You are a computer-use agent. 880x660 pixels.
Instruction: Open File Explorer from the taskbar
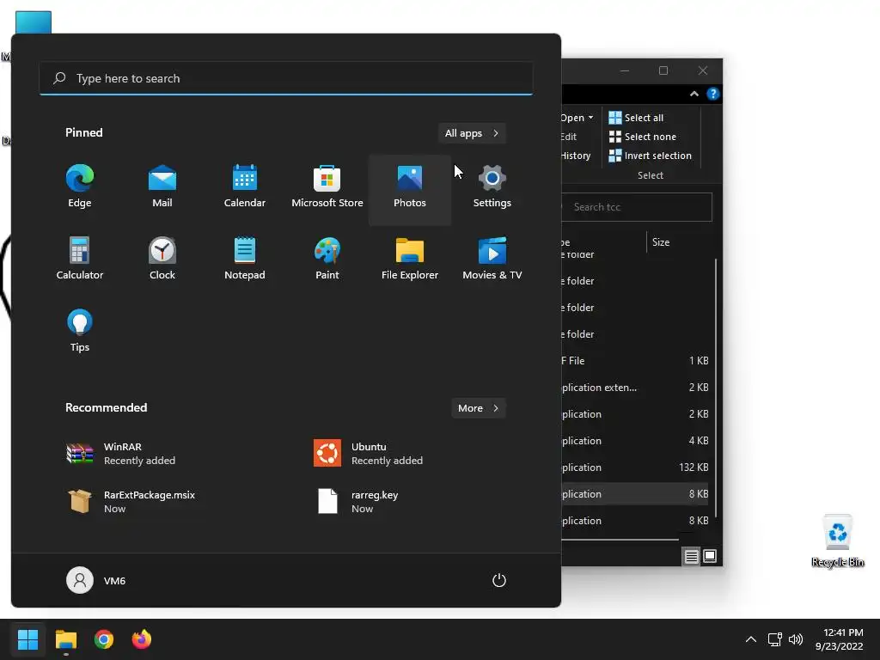tap(65, 639)
